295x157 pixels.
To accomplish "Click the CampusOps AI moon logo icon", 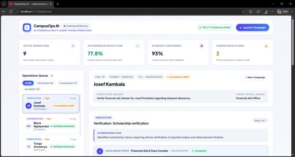I will (x=27, y=28).
